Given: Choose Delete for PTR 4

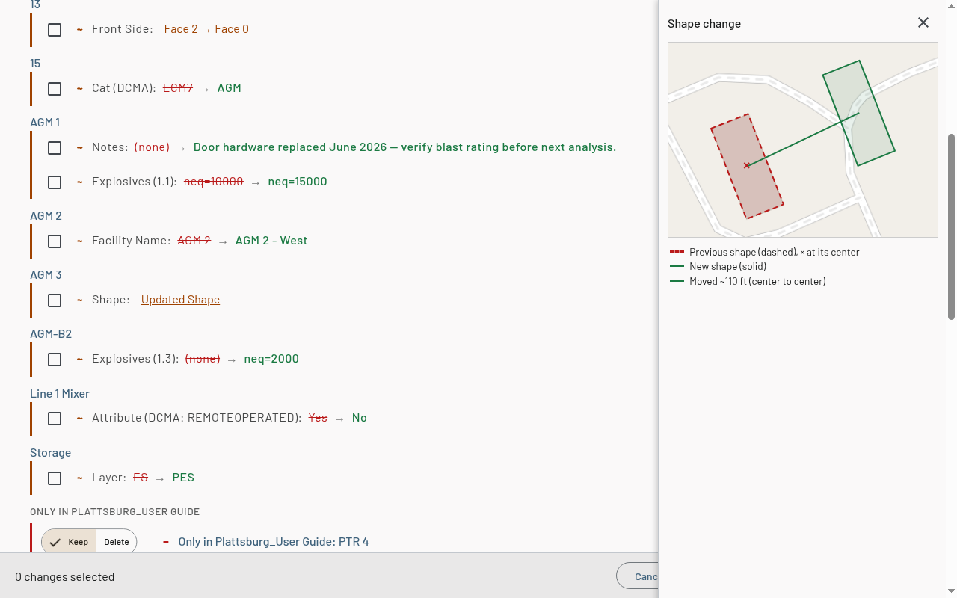Looking at the screenshot, I should (116, 542).
